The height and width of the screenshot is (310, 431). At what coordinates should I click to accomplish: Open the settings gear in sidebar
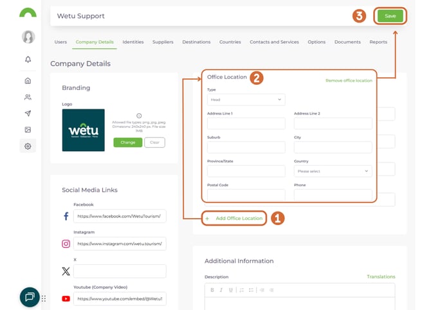(x=28, y=147)
